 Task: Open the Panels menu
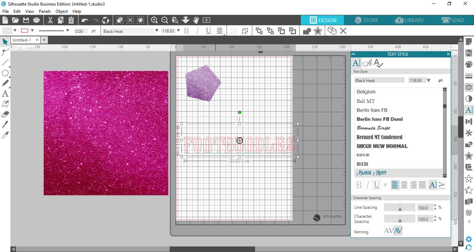click(45, 11)
